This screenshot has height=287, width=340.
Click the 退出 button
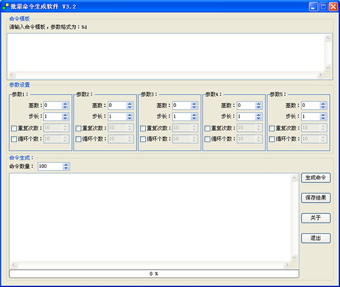316,238
